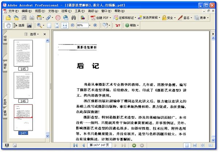Image resolution: width=219 pixels, height=152 pixels.
Task: Click the Print icon
Action: [x=32, y=18]
